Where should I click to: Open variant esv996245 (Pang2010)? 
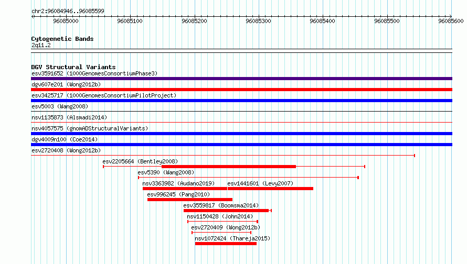(178, 194)
